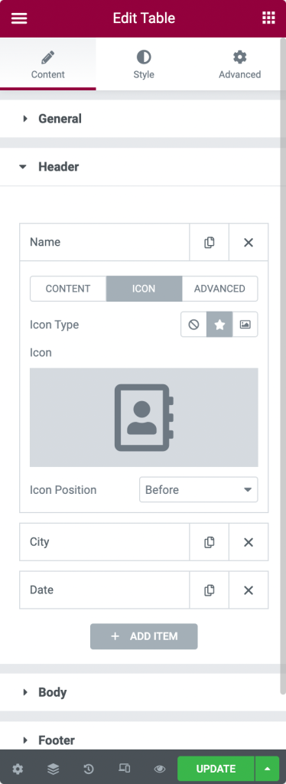Remove the City header item

(x=249, y=542)
